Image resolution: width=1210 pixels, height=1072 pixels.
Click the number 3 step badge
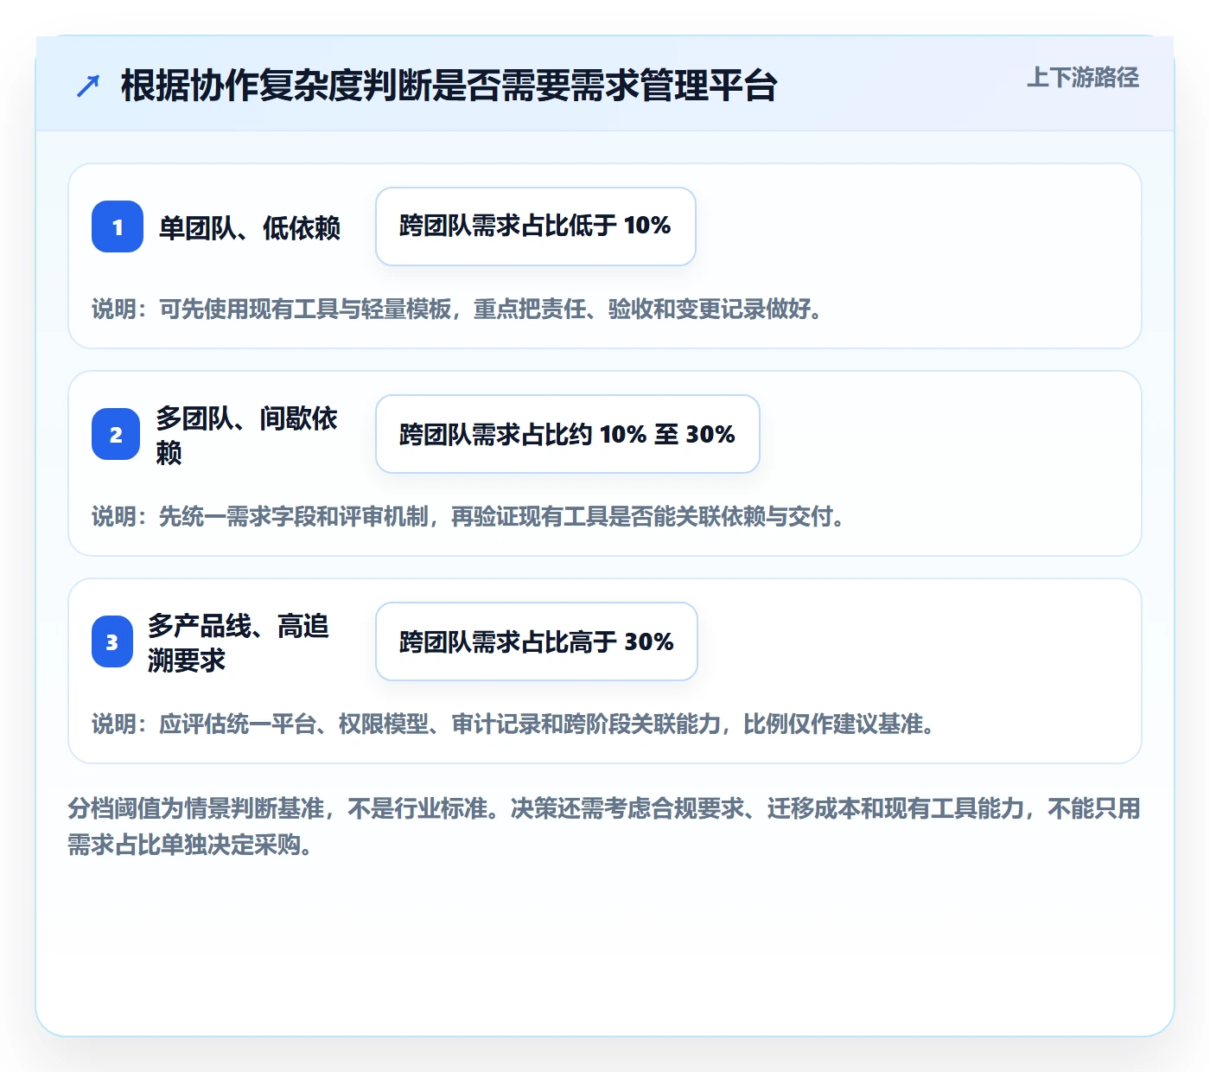pyautogui.click(x=112, y=641)
